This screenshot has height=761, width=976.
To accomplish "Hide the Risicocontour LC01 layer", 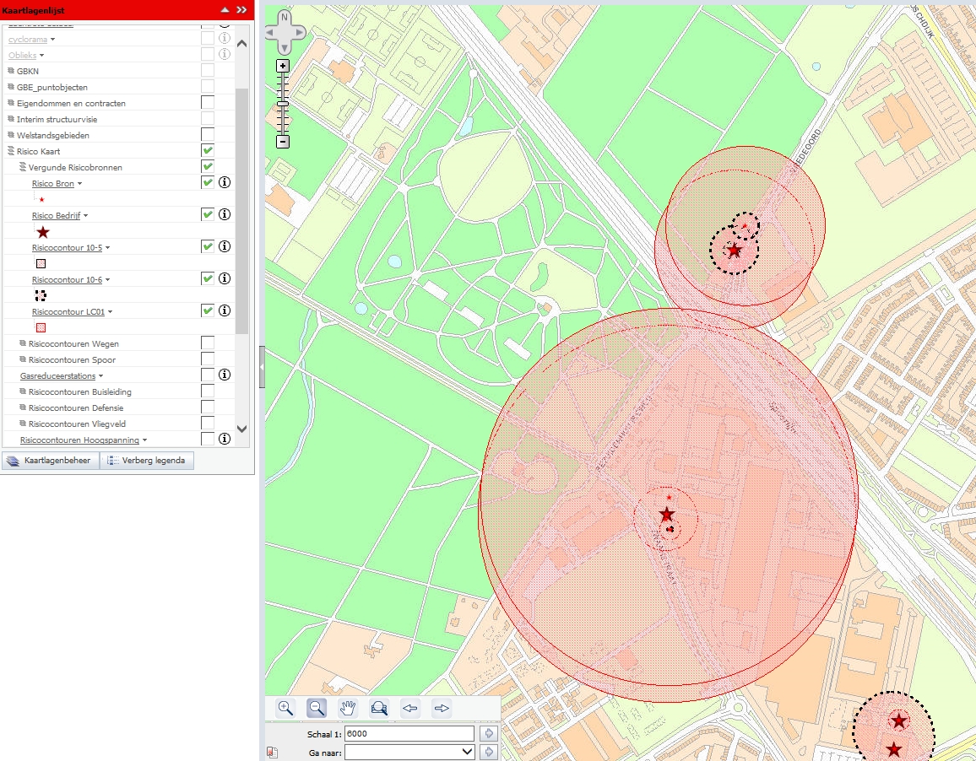I will [208, 310].
